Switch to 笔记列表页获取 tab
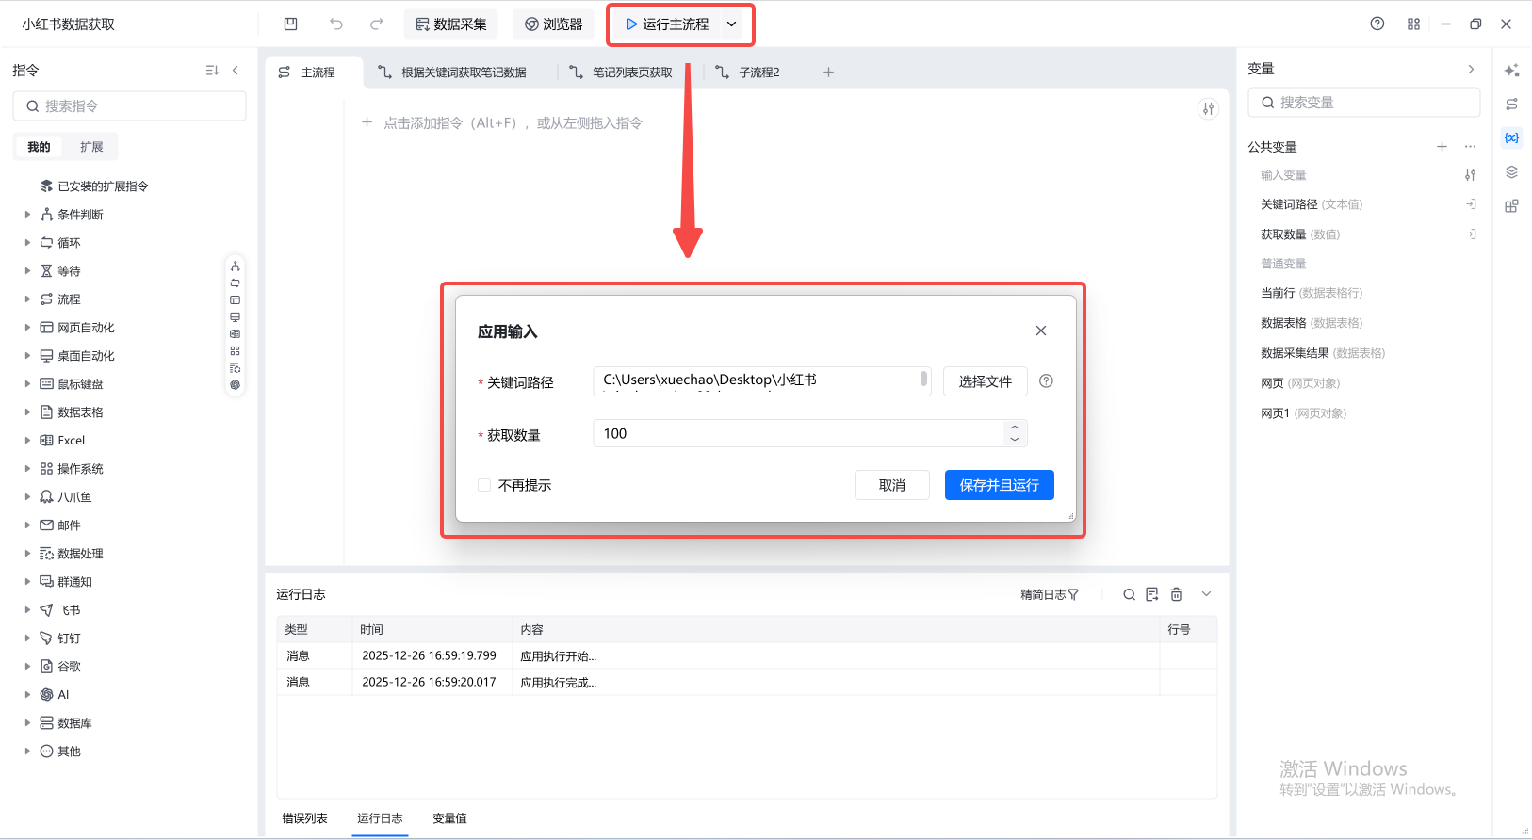The height and width of the screenshot is (840, 1532). click(x=622, y=73)
